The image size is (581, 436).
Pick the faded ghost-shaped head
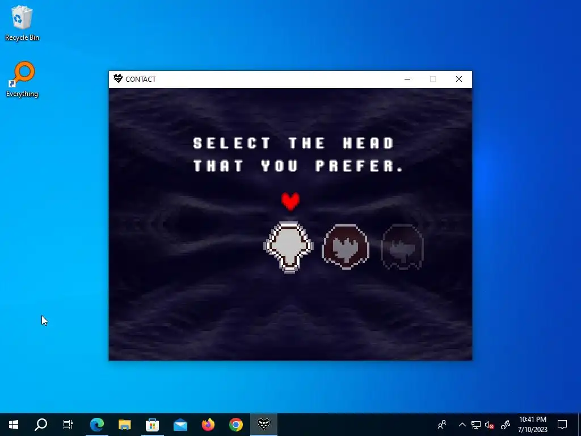point(402,246)
